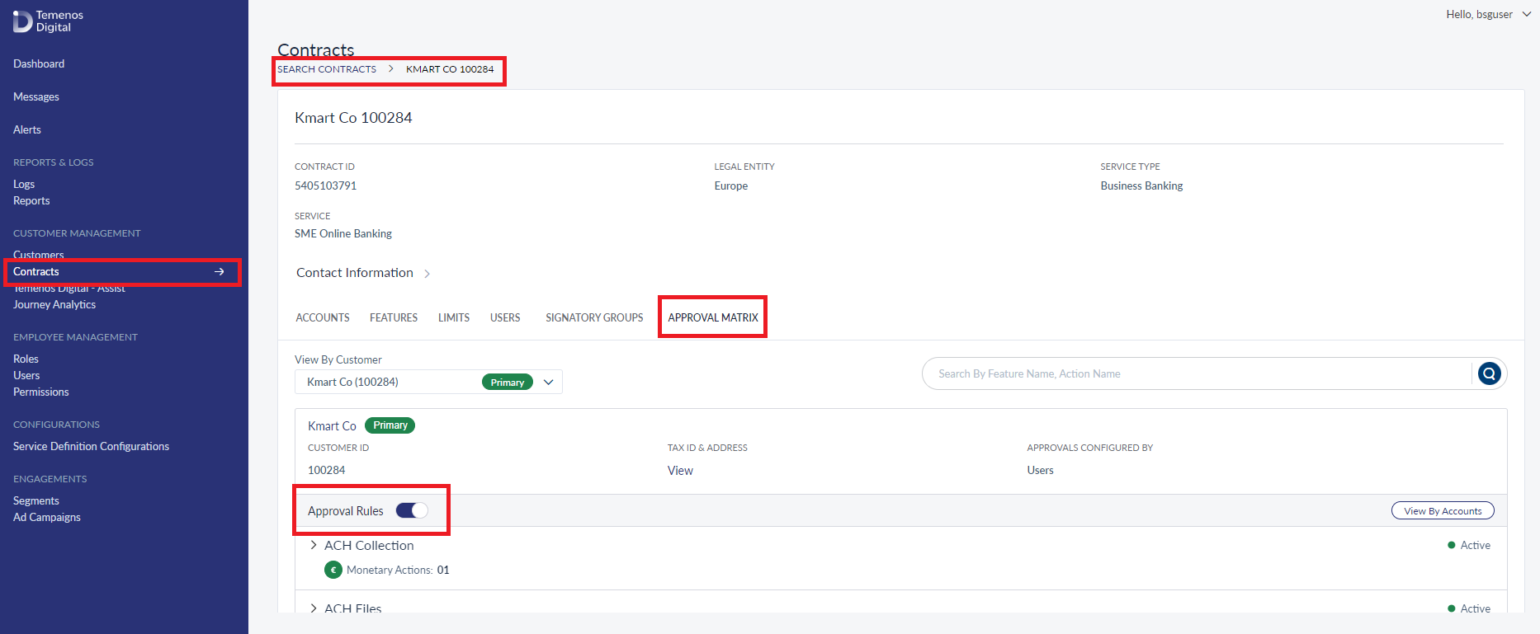Viewport: 1540px width, 634px height.
Task: Open Users under Employee Management
Action: tap(26, 375)
